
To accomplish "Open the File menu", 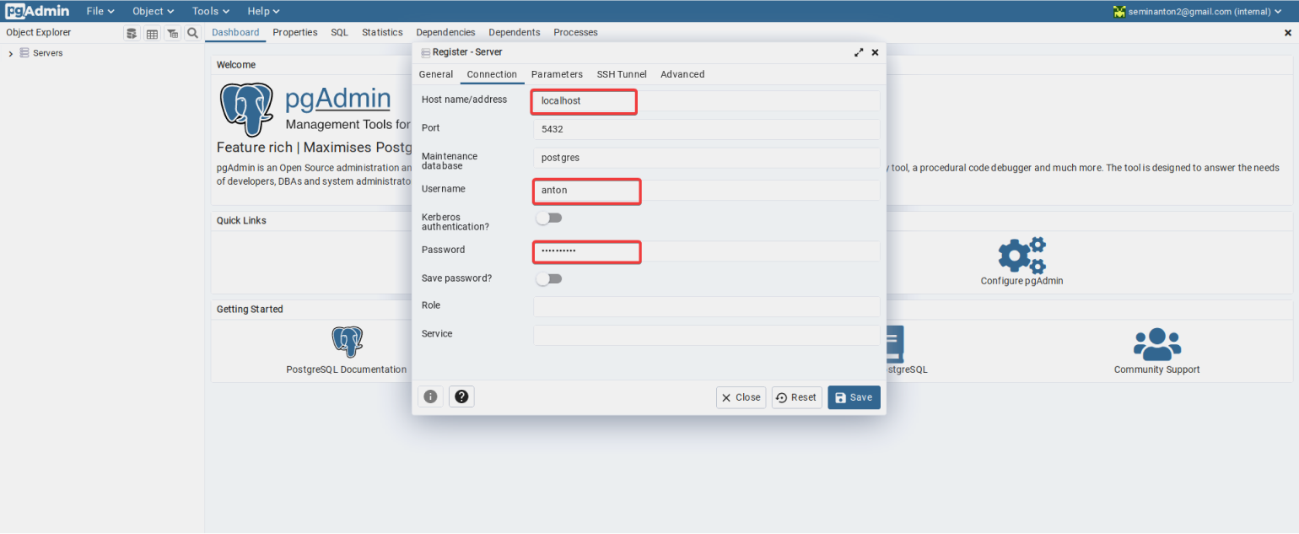I will 100,11.
